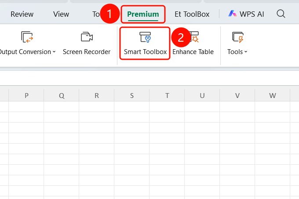This screenshot has width=299, height=199.
Task: Select column R header
Action: [x=96, y=95]
